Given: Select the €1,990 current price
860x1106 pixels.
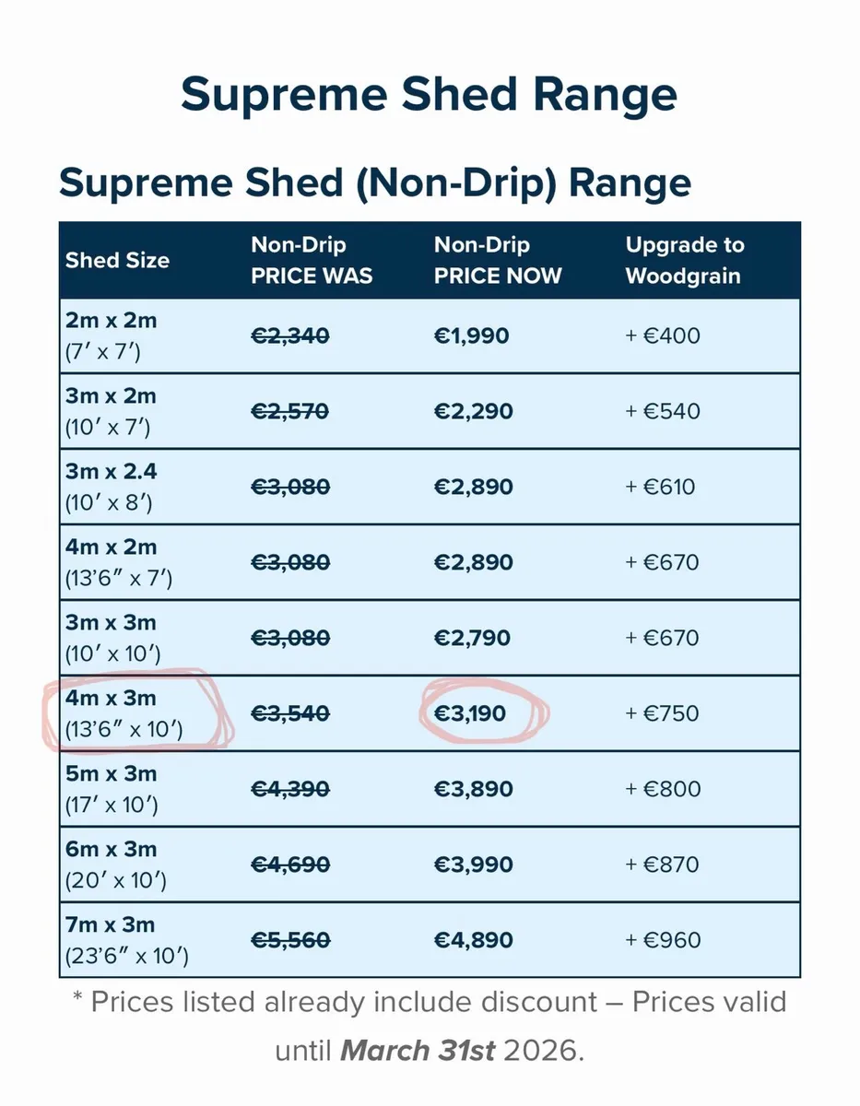Looking at the screenshot, I should pos(471,335).
